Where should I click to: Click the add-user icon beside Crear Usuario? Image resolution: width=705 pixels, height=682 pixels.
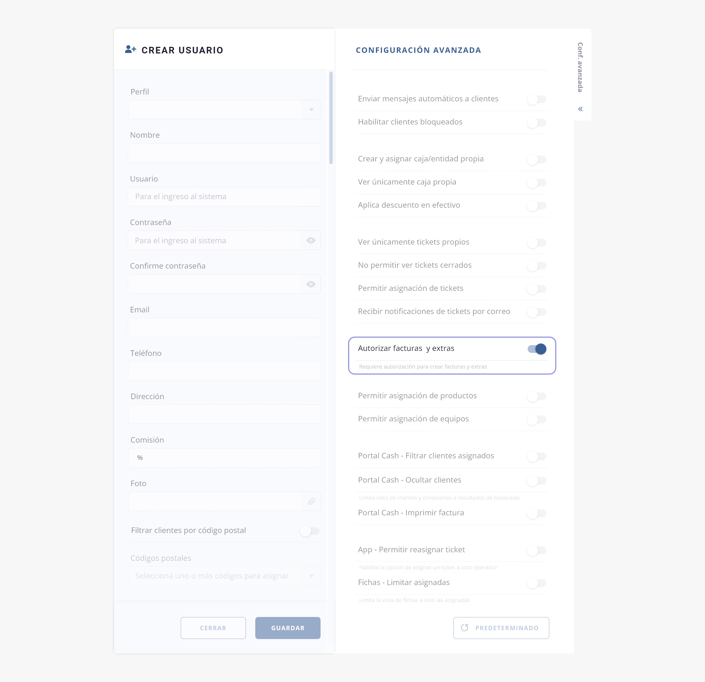130,49
